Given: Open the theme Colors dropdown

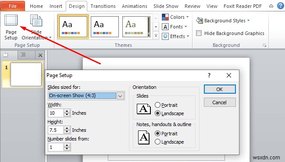Looking at the screenshot, I should 175,17.
